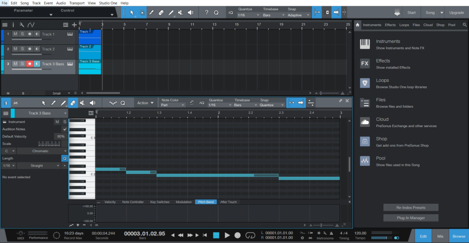Image resolution: width=469 pixels, height=243 pixels.
Task: Solo Track 2
Action: pos(22,49)
